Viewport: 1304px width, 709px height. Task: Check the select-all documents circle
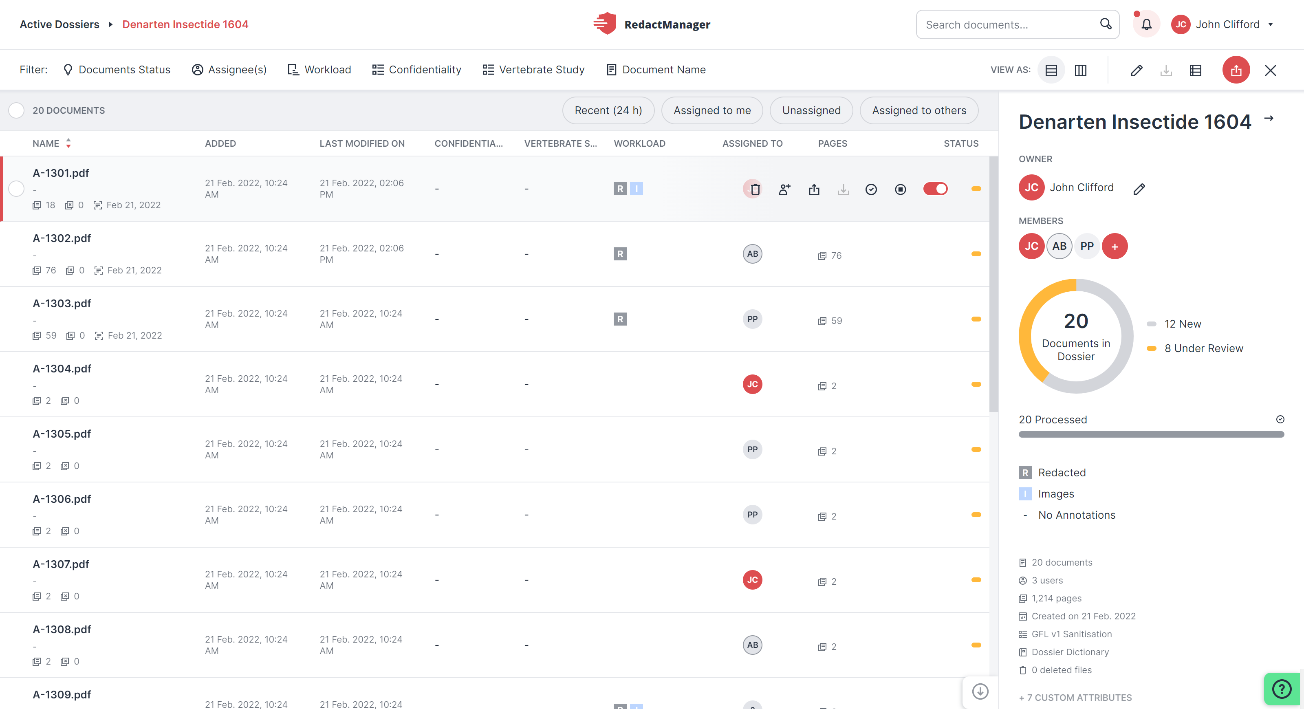16,110
